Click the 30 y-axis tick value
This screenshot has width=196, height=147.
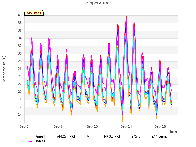pyautogui.click(x=20, y=54)
